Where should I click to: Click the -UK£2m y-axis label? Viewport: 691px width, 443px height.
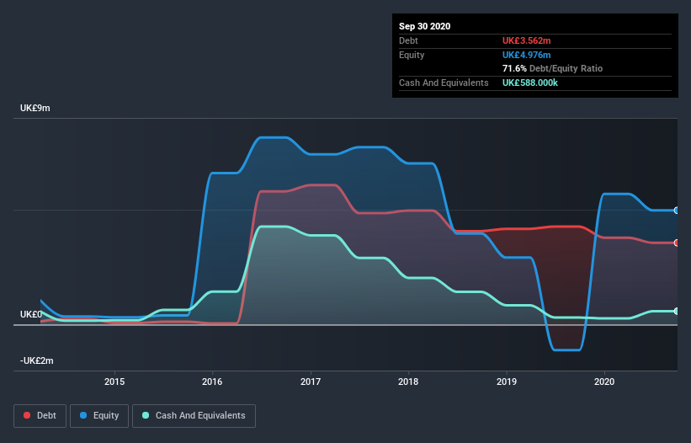tap(36, 360)
